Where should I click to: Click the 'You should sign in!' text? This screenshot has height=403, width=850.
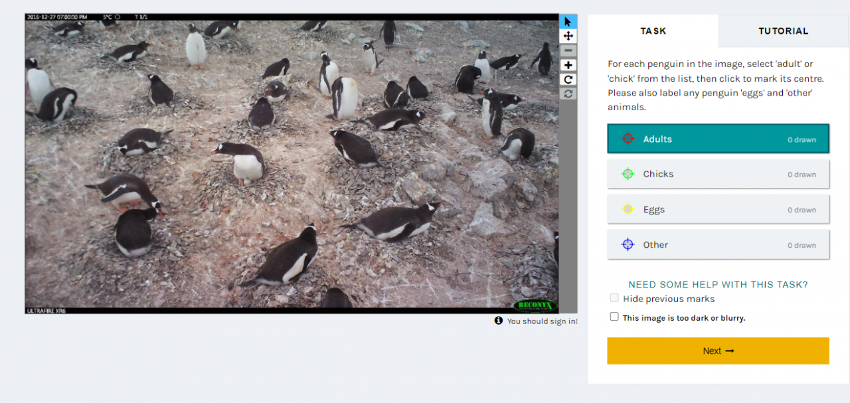point(543,321)
